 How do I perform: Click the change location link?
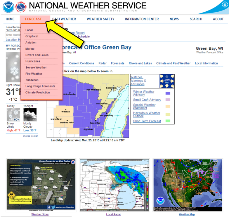[x=30, y=136]
